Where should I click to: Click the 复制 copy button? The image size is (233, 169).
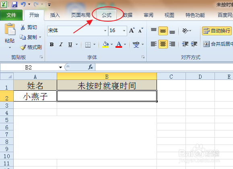click(29, 37)
